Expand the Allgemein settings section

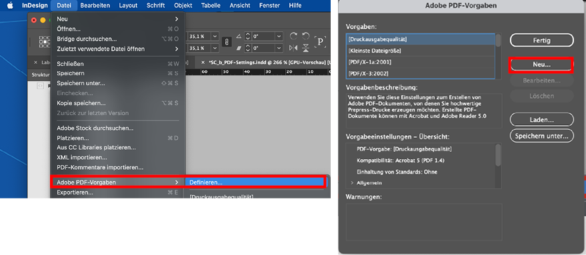coord(352,183)
